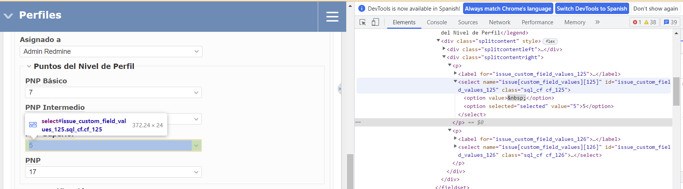Expand label for issue_custom_field_values_126
Viewport: 683px width, 189px height.
pyautogui.click(x=455, y=139)
